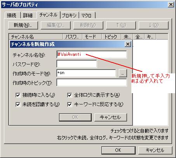Screen dimensions: 176x158
Task: Switch to the 接続 tab
Action: tap(12, 16)
